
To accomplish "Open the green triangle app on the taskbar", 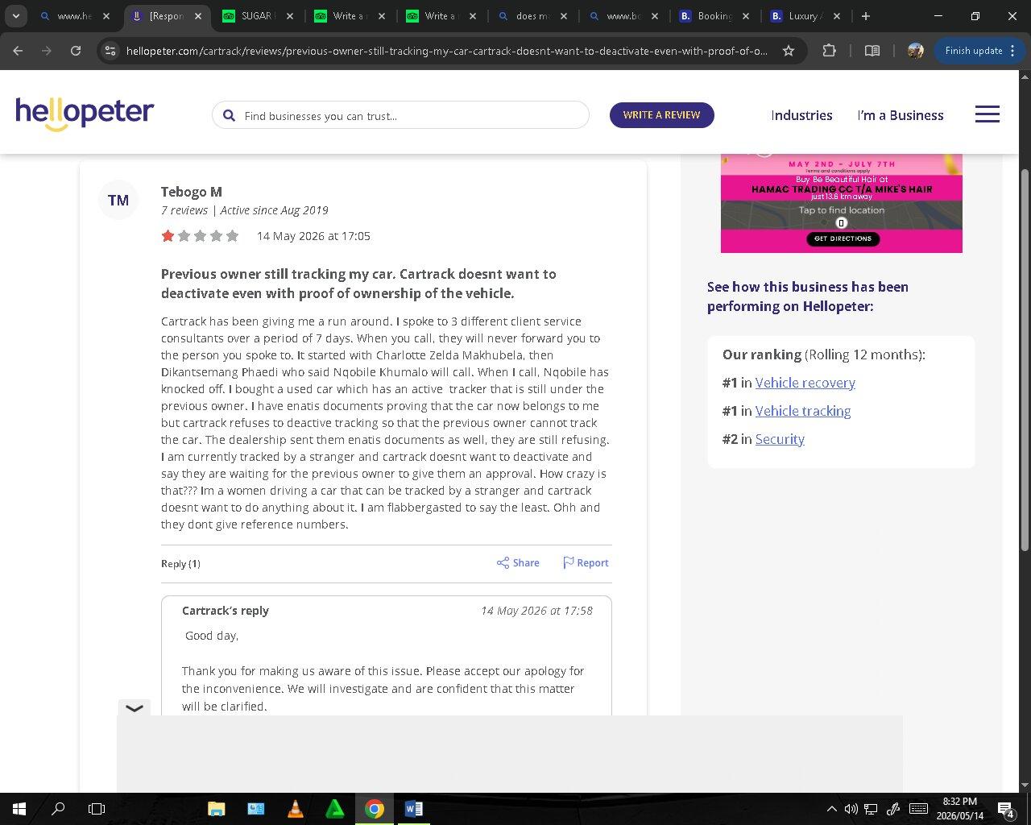I will tap(335, 809).
